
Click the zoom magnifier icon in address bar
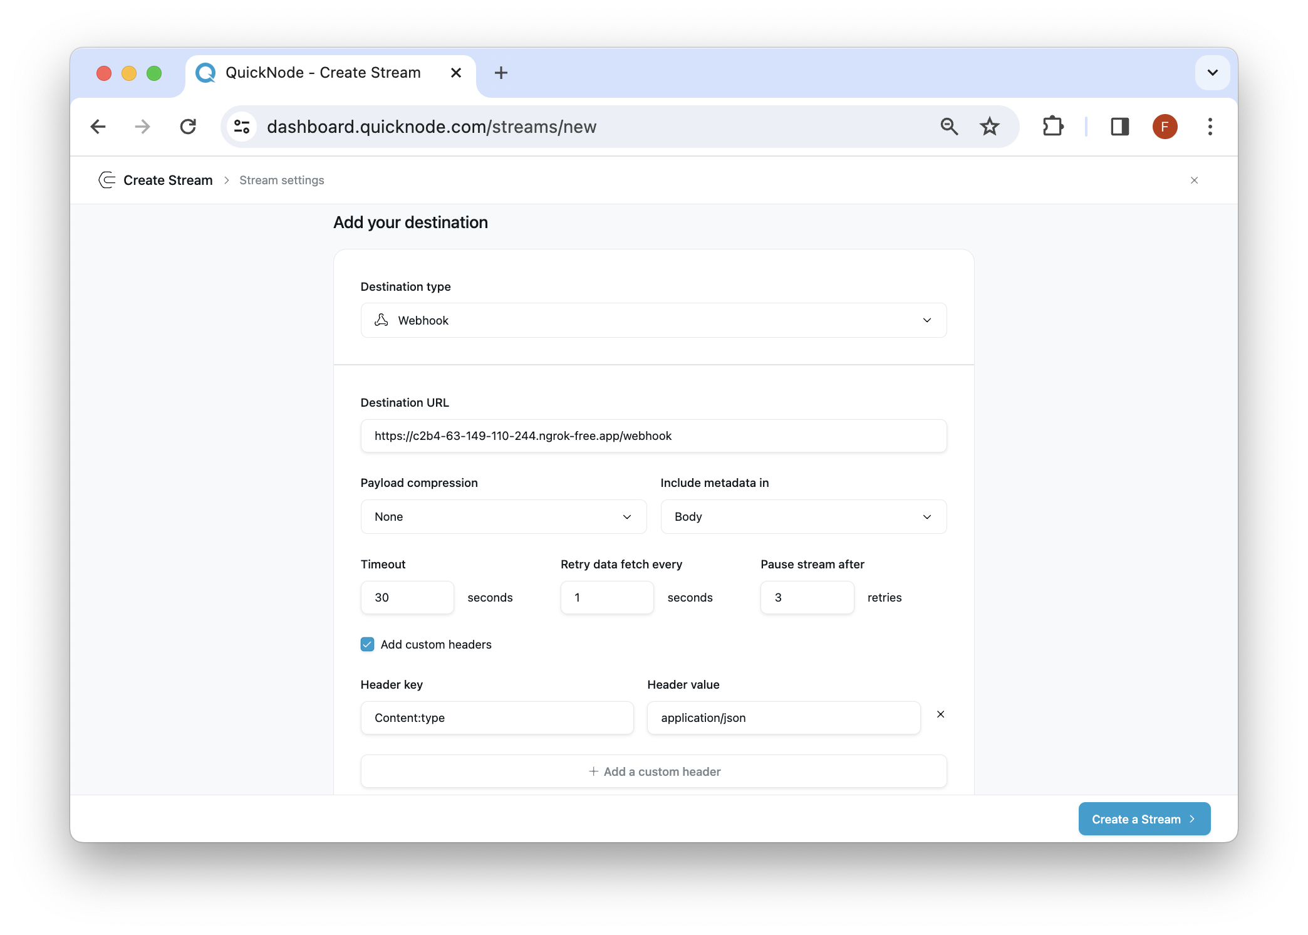point(949,127)
